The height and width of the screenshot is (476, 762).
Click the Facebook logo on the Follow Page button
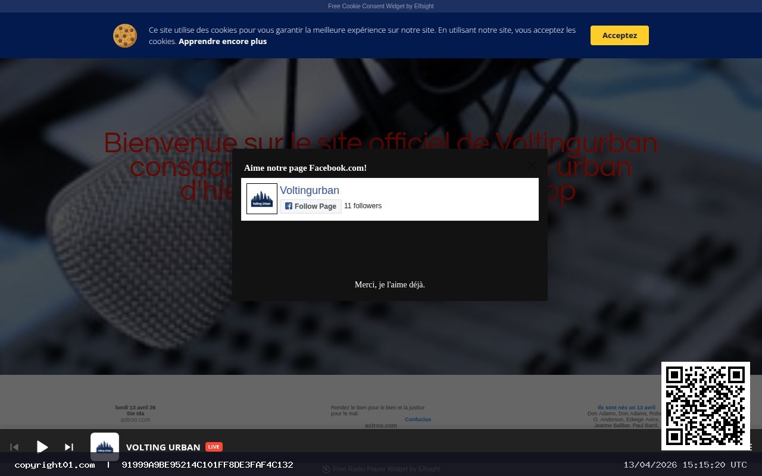pos(288,206)
